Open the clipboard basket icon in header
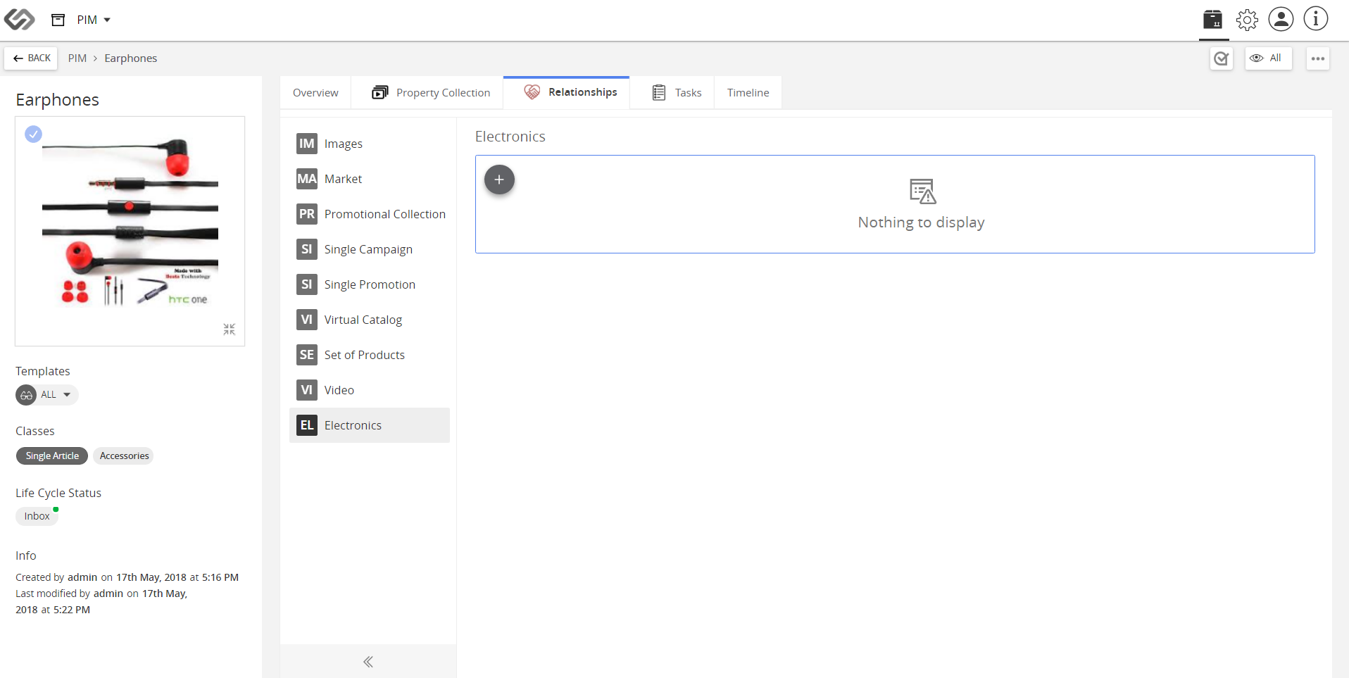Viewport: 1349px width, 678px height. point(1212,19)
